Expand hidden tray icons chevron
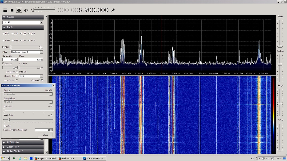Image resolution: width=287 pixels, height=161 pixels. pyautogui.click(x=259, y=158)
